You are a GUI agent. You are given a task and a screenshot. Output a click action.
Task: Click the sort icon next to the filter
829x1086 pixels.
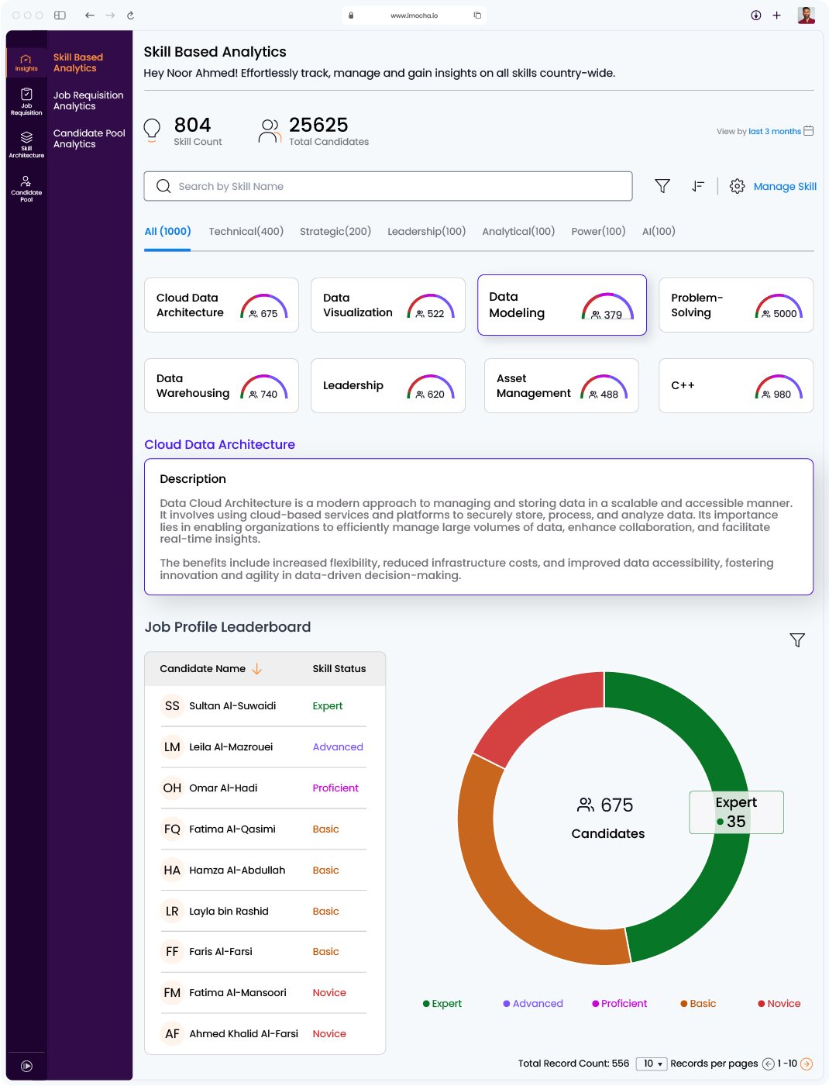[697, 186]
